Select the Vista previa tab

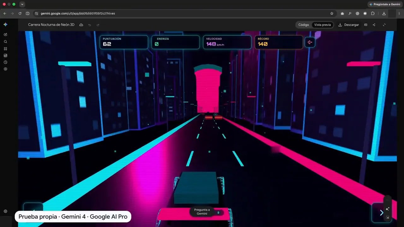323,25
